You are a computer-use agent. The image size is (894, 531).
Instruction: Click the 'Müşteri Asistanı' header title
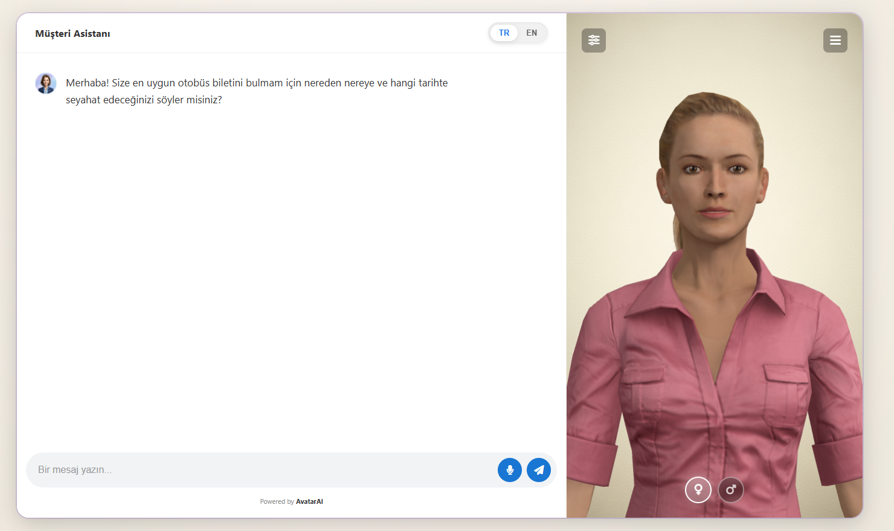(72, 34)
